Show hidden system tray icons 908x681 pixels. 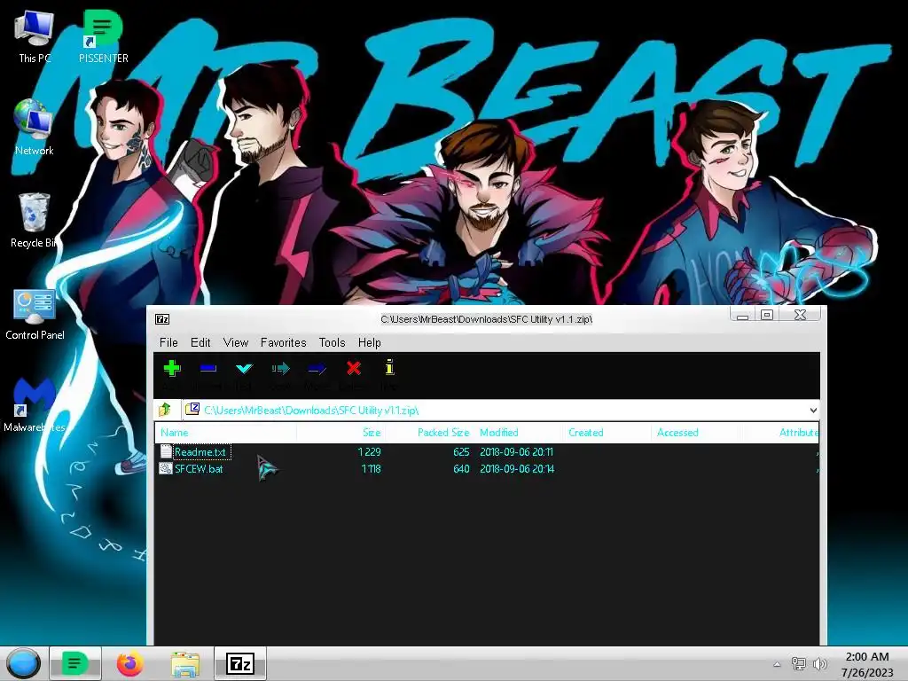pos(777,664)
